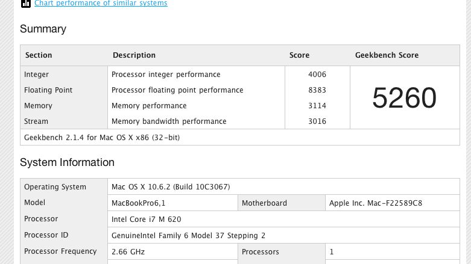Click the Intel Core i7 M 620 text
This screenshot has height=264, width=471.
coord(147,219)
